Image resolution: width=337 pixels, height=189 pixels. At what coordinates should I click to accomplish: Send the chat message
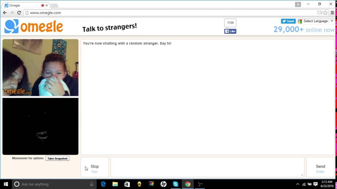320,167
